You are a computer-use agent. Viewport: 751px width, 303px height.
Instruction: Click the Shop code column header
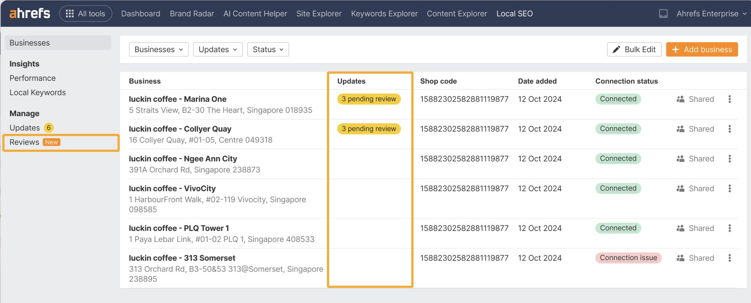(438, 81)
